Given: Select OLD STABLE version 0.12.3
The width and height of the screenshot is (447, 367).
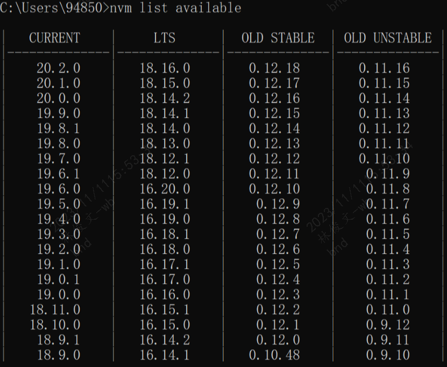Looking at the screenshot, I should (278, 294).
